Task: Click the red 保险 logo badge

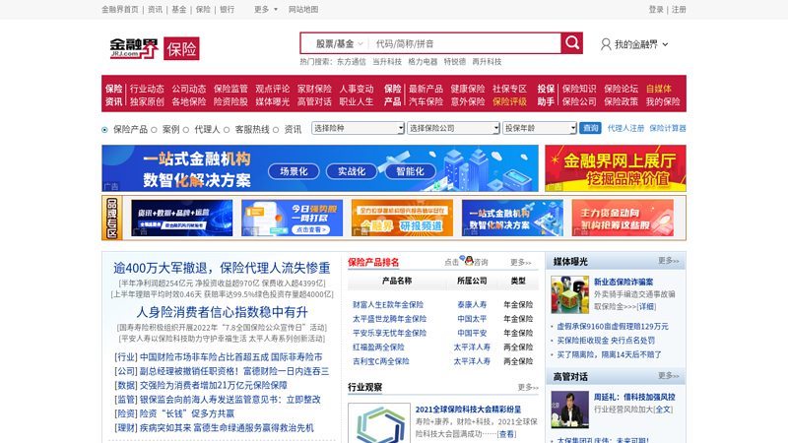Action: pyautogui.click(x=181, y=48)
